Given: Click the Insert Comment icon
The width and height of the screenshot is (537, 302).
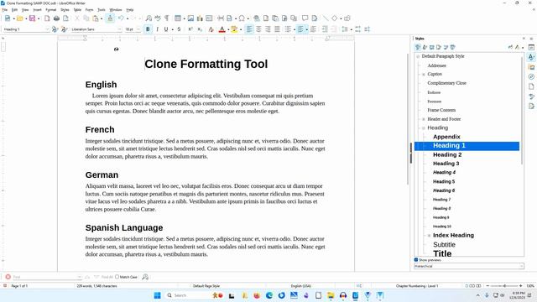Looking at the screenshot, I should (305, 18).
